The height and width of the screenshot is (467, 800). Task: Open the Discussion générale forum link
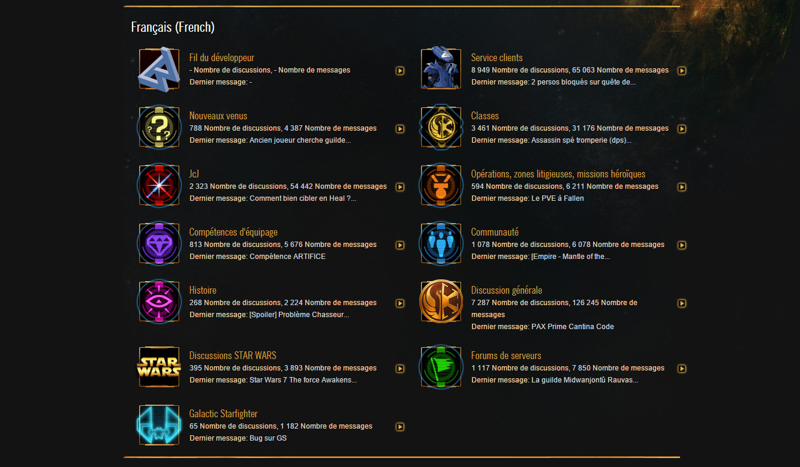pyautogui.click(x=506, y=289)
